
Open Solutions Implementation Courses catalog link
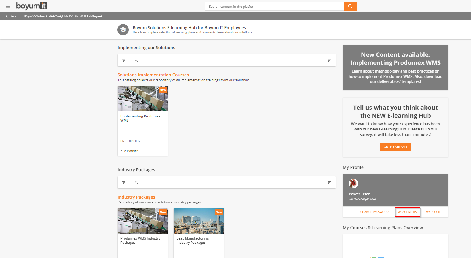pyautogui.click(x=153, y=75)
